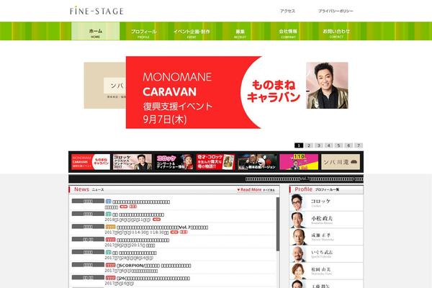Click the コロッケ クリスマスディナーショー thumbnail
432x288 pixels.
pos(132,162)
